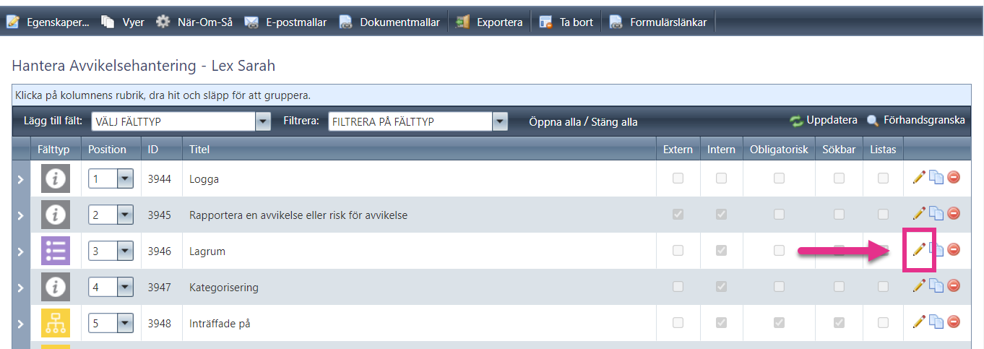Expand the Inträffade på row
The width and height of the screenshot is (984, 349).
20,324
